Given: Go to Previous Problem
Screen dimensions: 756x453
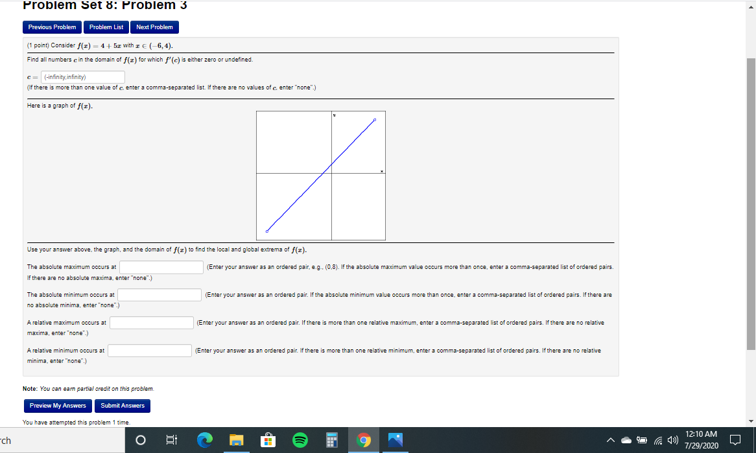Looking at the screenshot, I should pyautogui.click(x=52, y=27).
